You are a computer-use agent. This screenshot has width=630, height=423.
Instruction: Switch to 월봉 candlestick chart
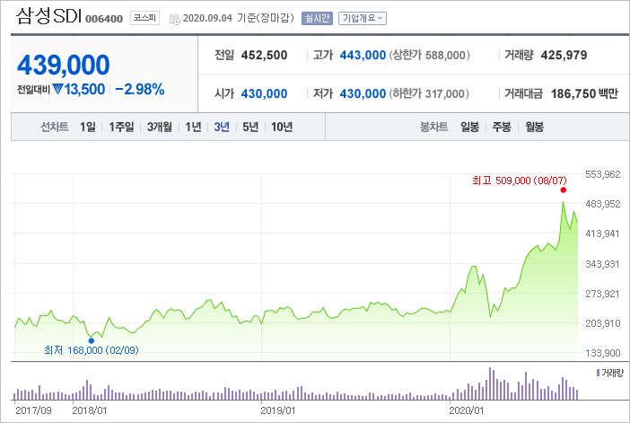tap(534, 127)
